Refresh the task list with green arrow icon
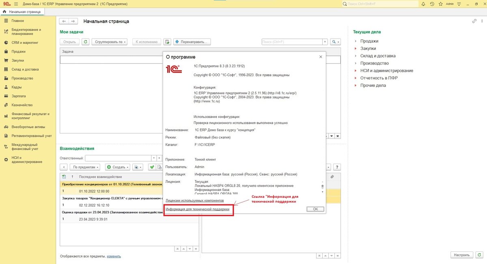The height and width of the screenshot is (264, 487). click(x=85, y=42)
